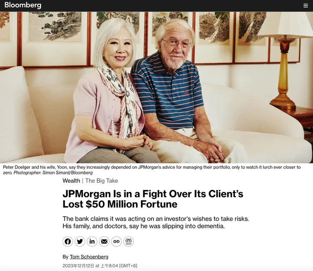The height and width of the screenshot is (271, 313).
Task: Visit author Tom Schoenberg's page
Action: coord(89,257)
